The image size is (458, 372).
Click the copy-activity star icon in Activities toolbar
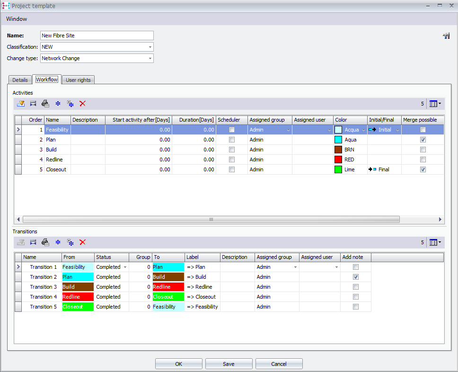pyautogui.click(x=70, y=104)
